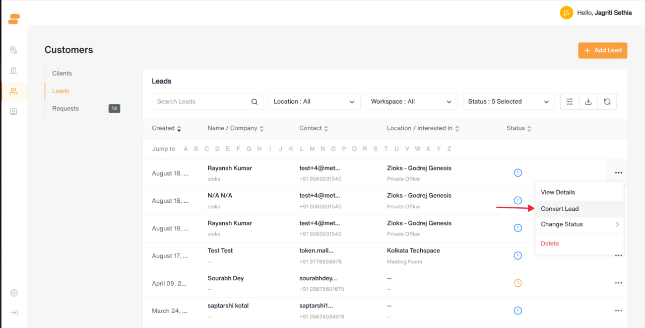Focus the Search Leads input field

point(202,102)
